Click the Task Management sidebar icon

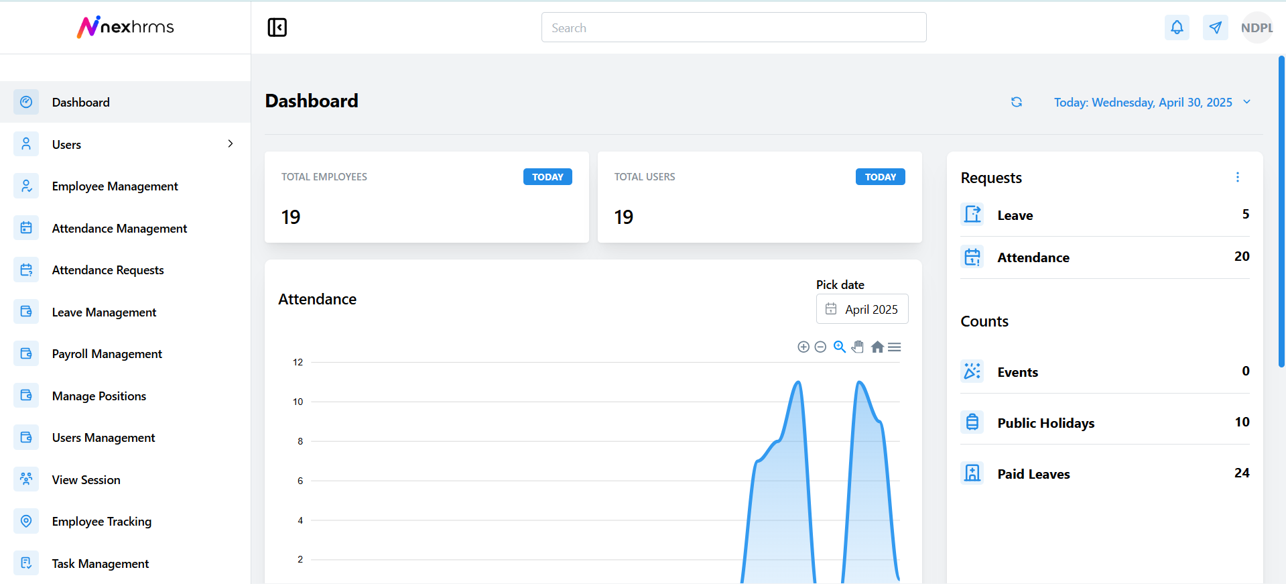[x=26, y=563]
